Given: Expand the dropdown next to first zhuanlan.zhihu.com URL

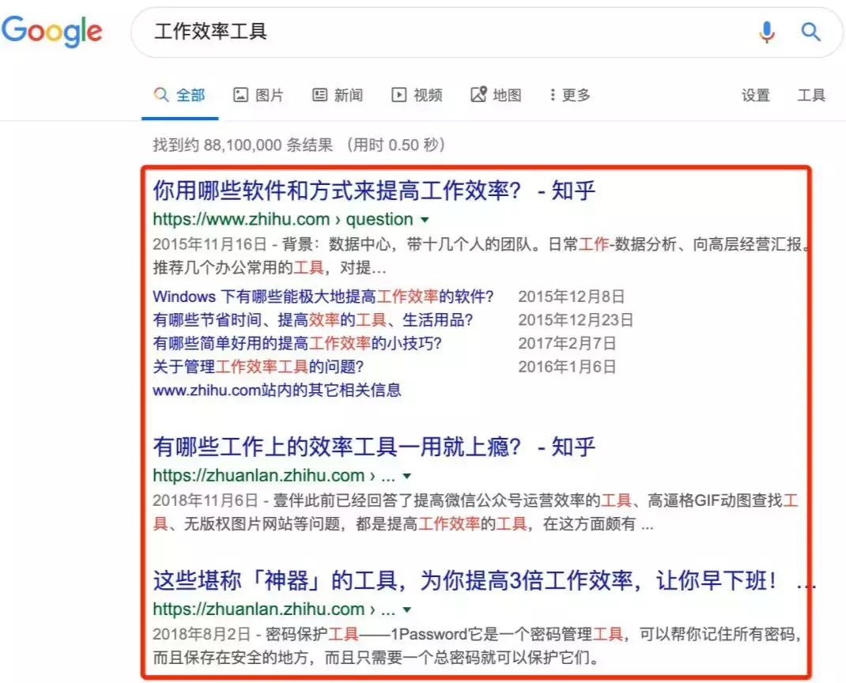Looking at the screenshot, I should [x=406, y=476].
